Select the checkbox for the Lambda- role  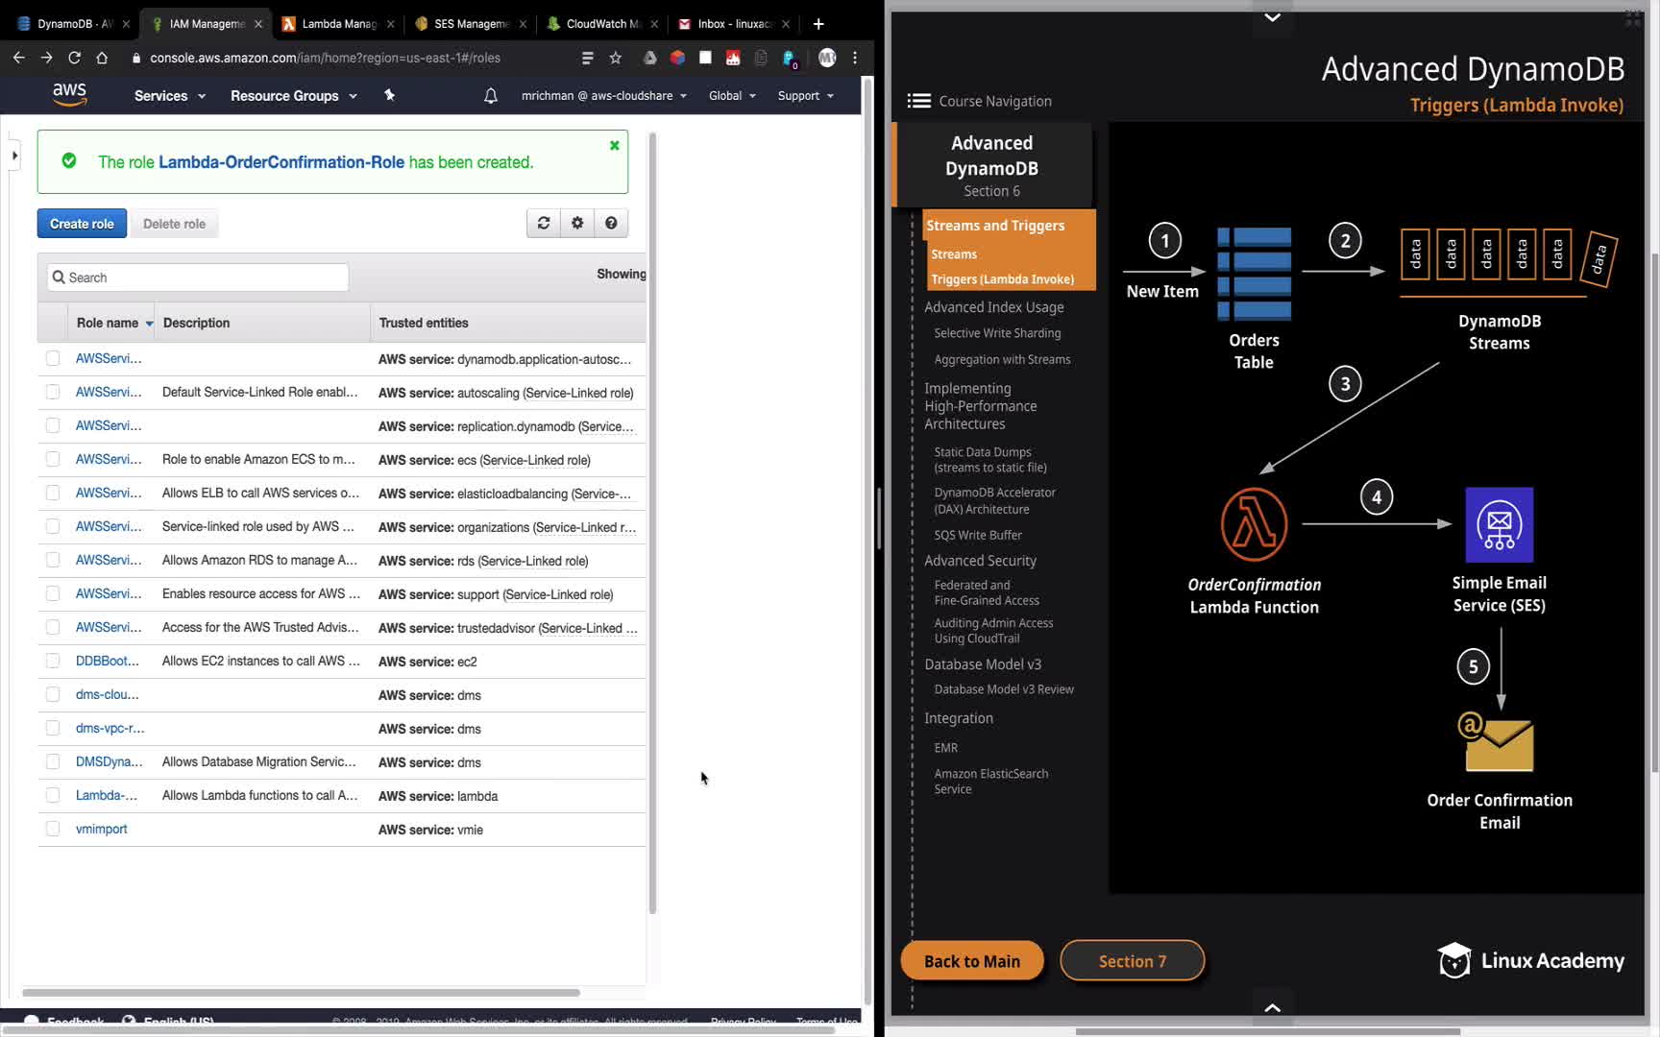pos(53,795)
